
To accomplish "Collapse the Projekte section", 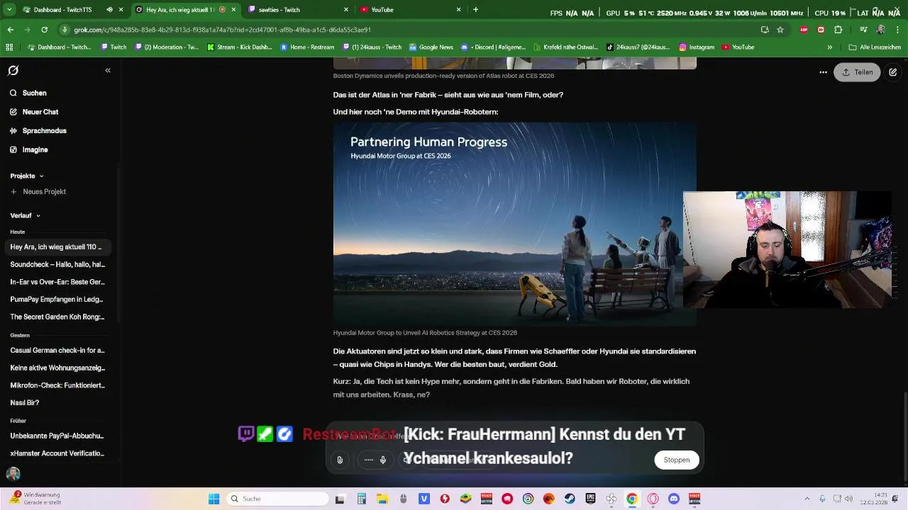I will coord(27,176).
